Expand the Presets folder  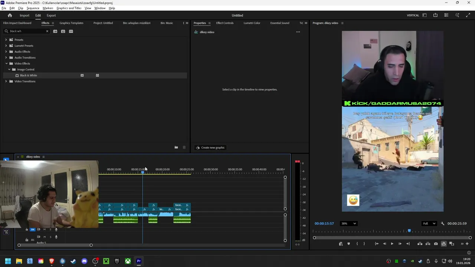[6, 40]
